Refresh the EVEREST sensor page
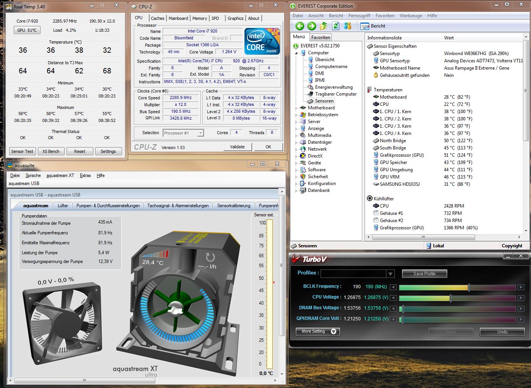This screenshot has width=531, height=388. (336, 26)
